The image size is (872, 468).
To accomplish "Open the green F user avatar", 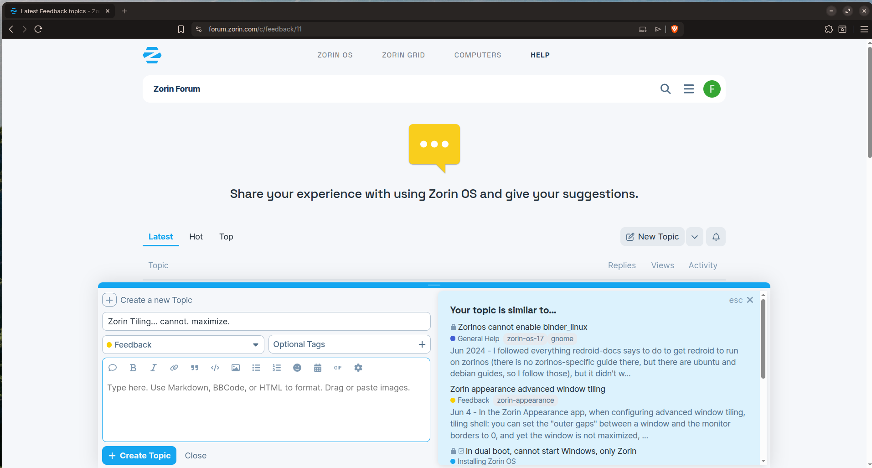I will click(712, 89).
